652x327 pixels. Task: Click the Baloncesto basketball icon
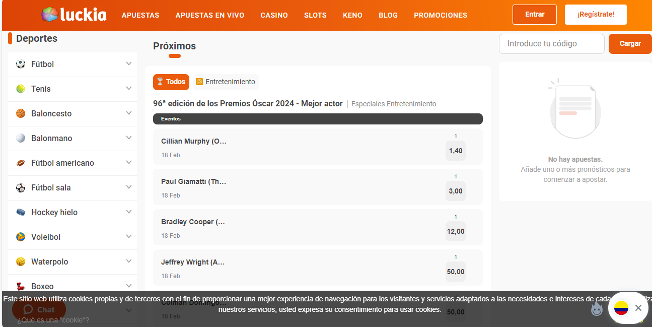(21, 113)
